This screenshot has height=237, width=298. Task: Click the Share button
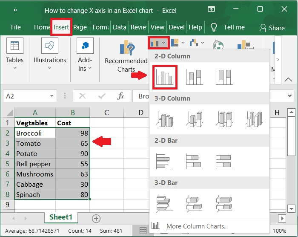[x=272, y=28]
